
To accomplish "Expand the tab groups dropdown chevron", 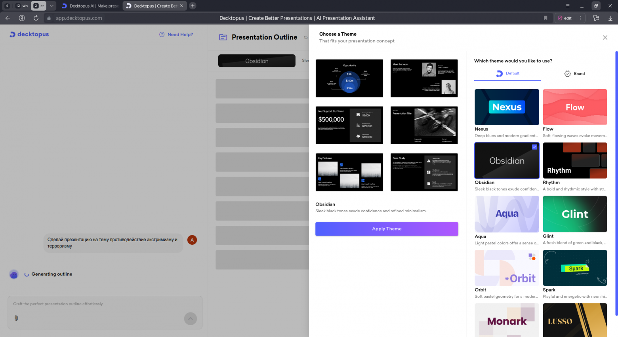I will point(51,6).
